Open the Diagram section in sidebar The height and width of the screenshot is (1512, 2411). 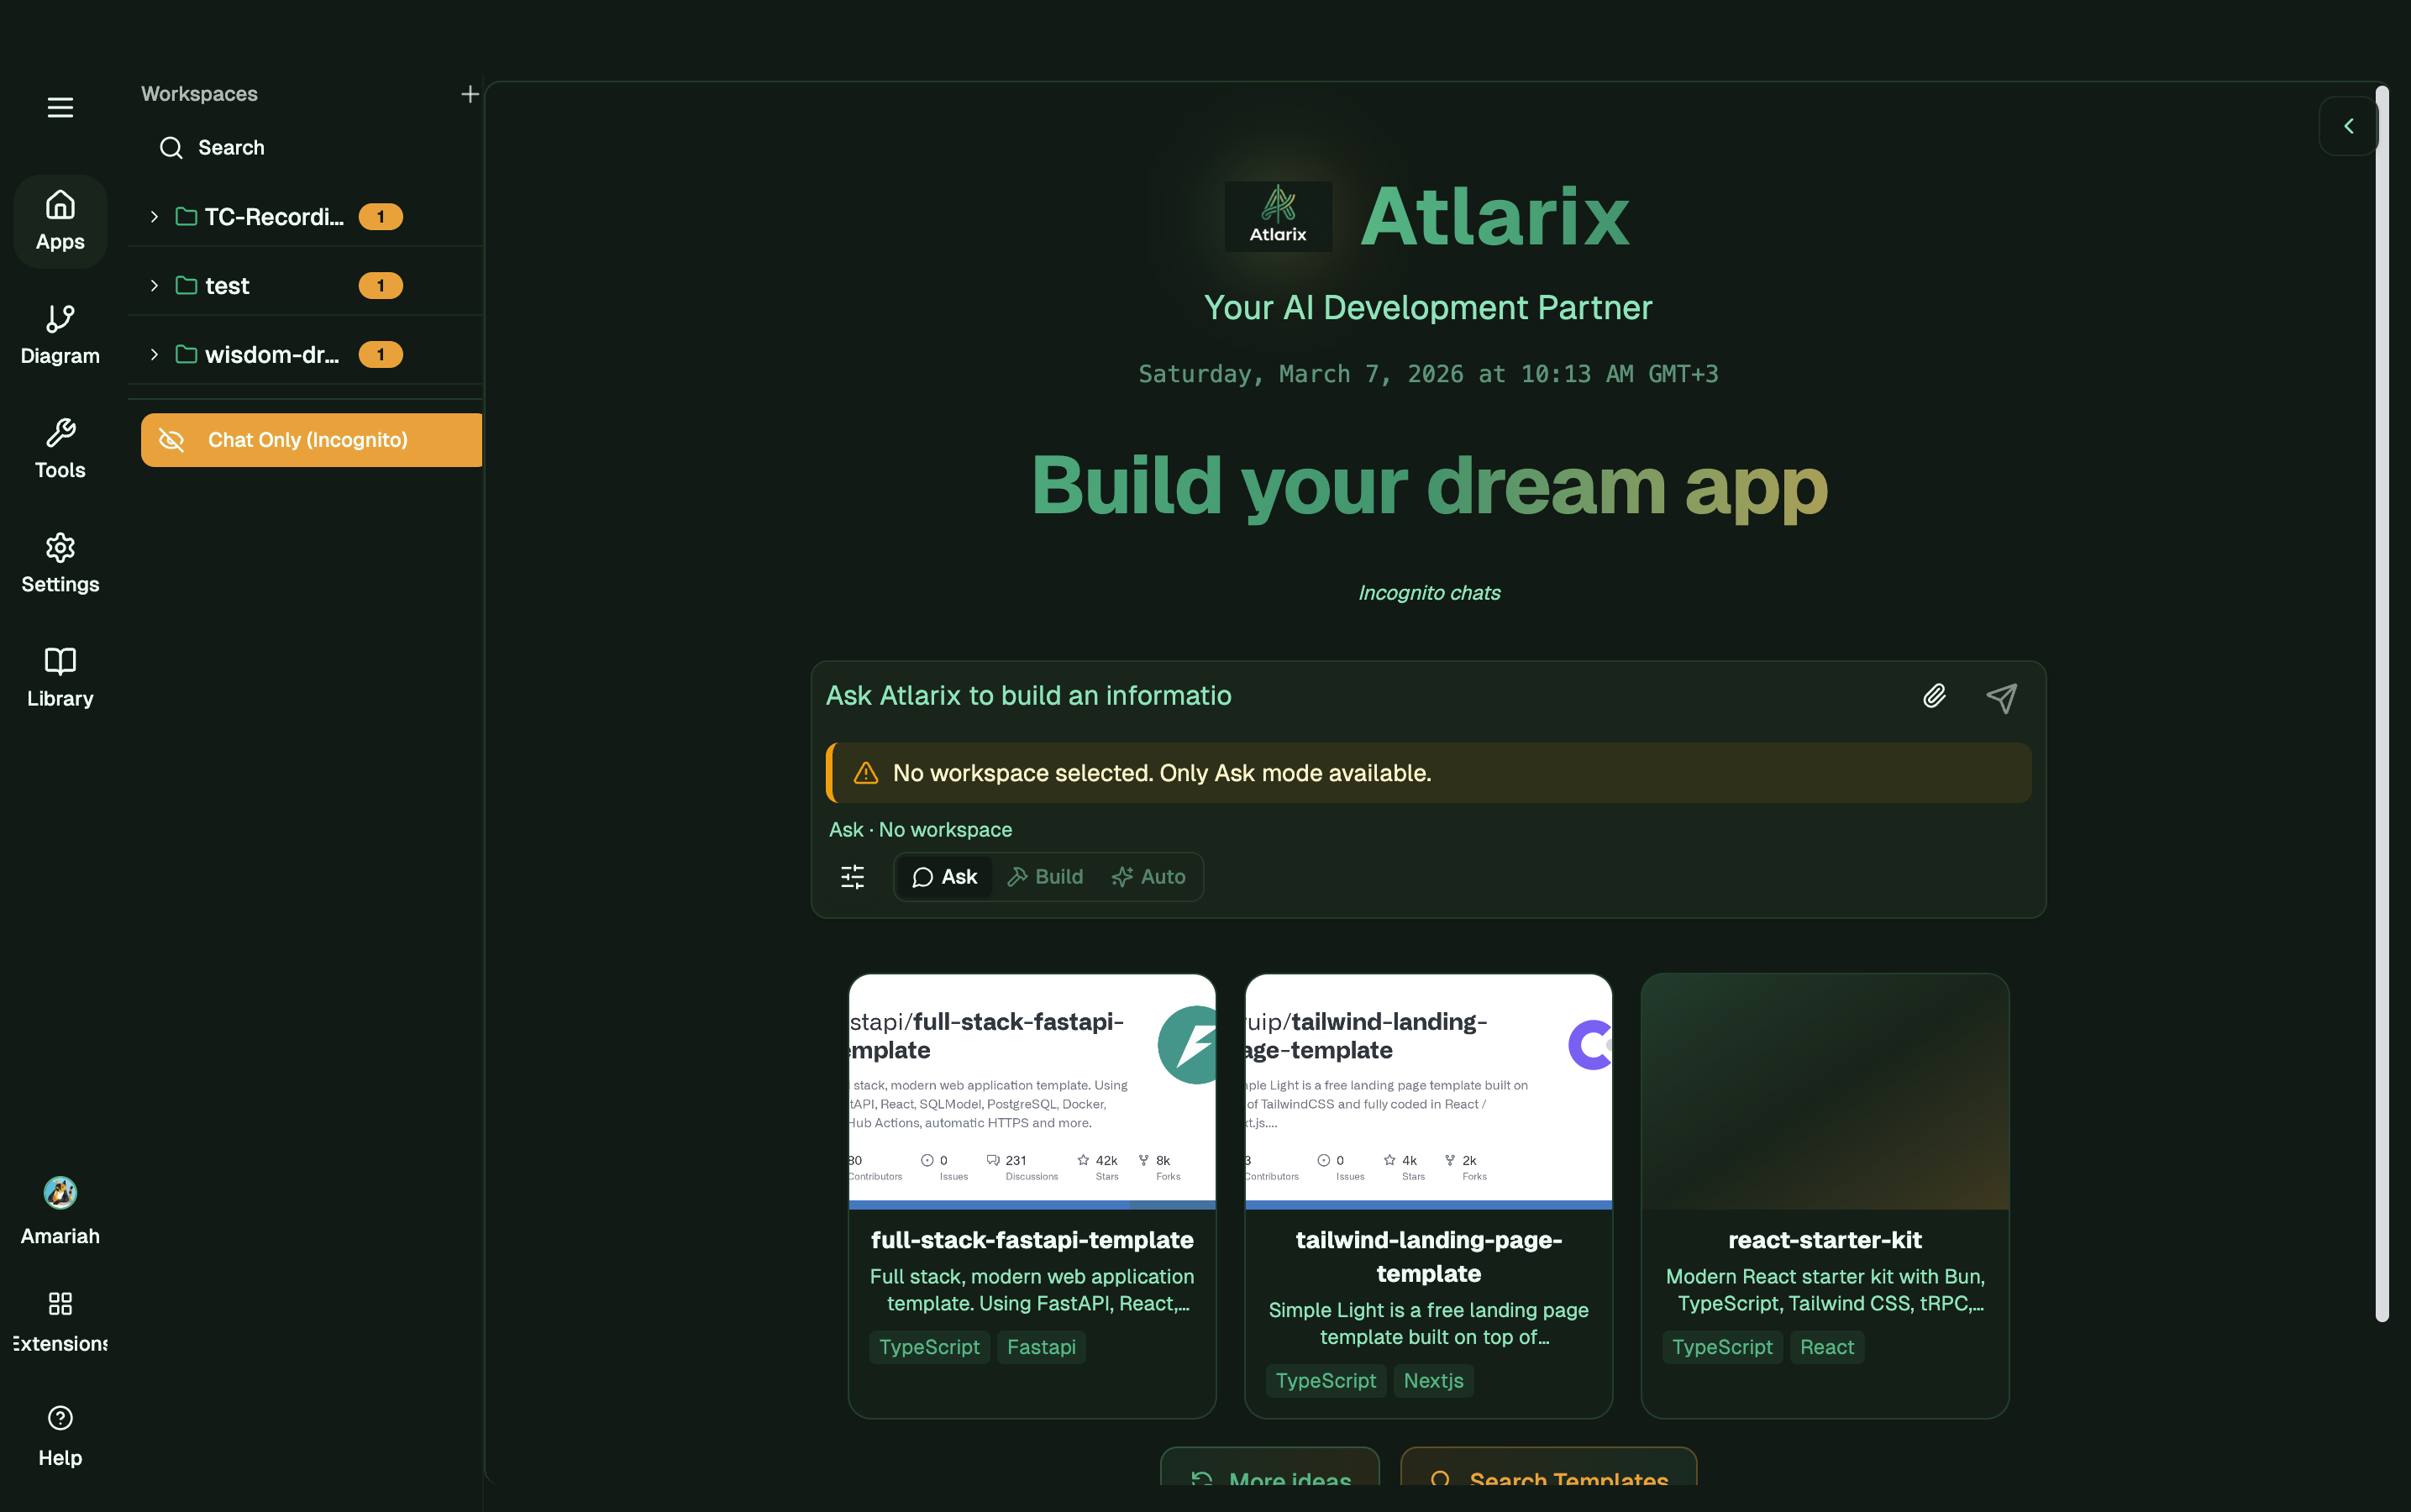[x=60, y=334]
